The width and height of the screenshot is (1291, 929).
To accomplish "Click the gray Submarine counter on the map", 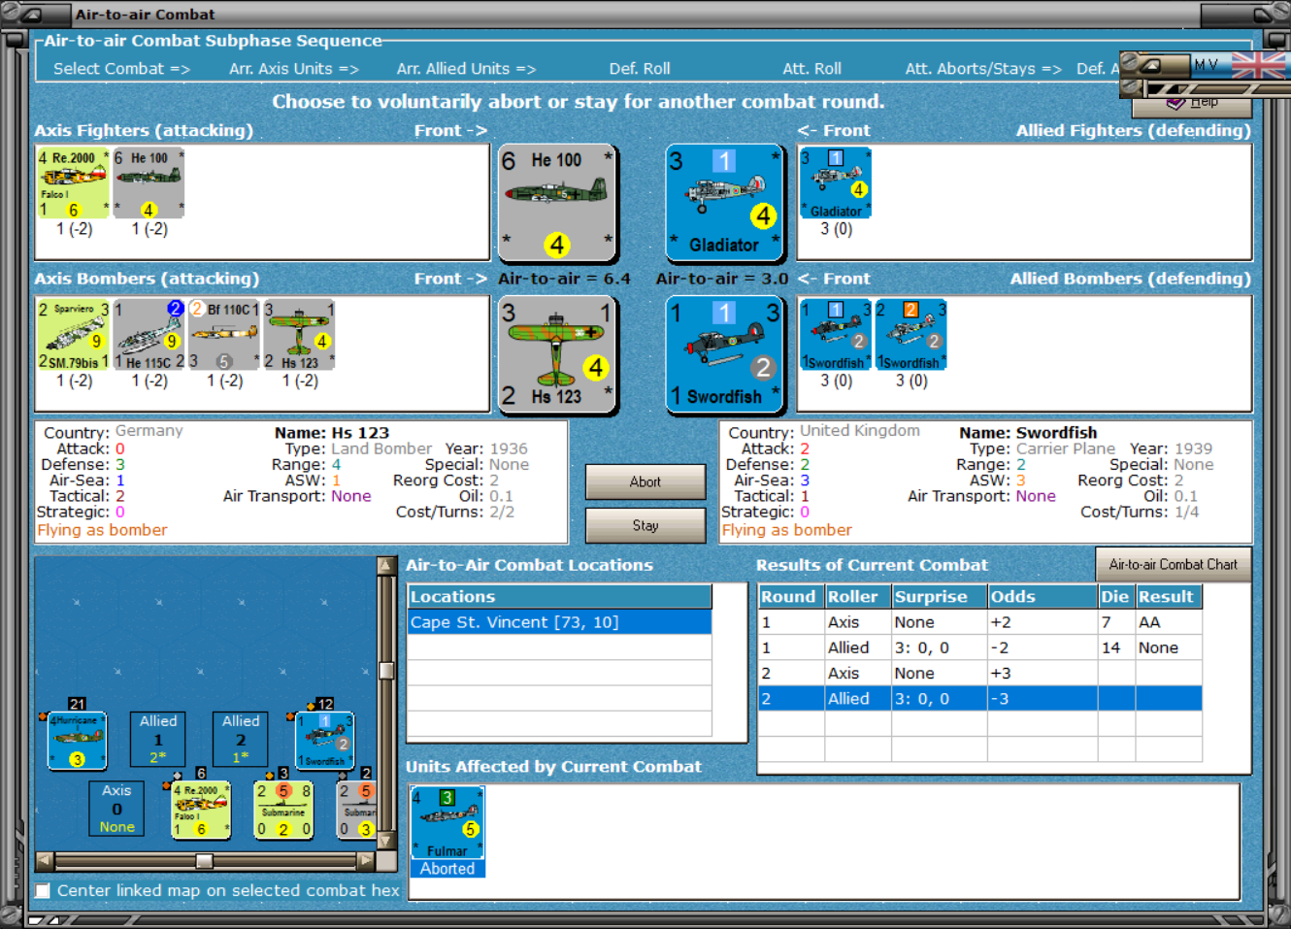I will (356, 810).
